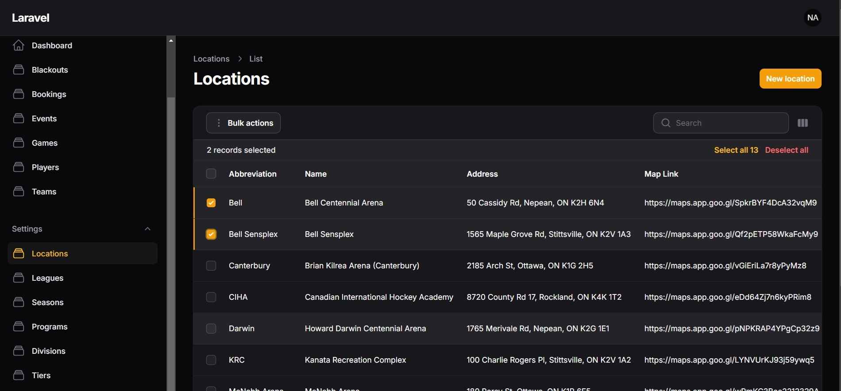Open the Teams menu item
This screenshot has height=391, width=841.
click(x=44, y=192)
